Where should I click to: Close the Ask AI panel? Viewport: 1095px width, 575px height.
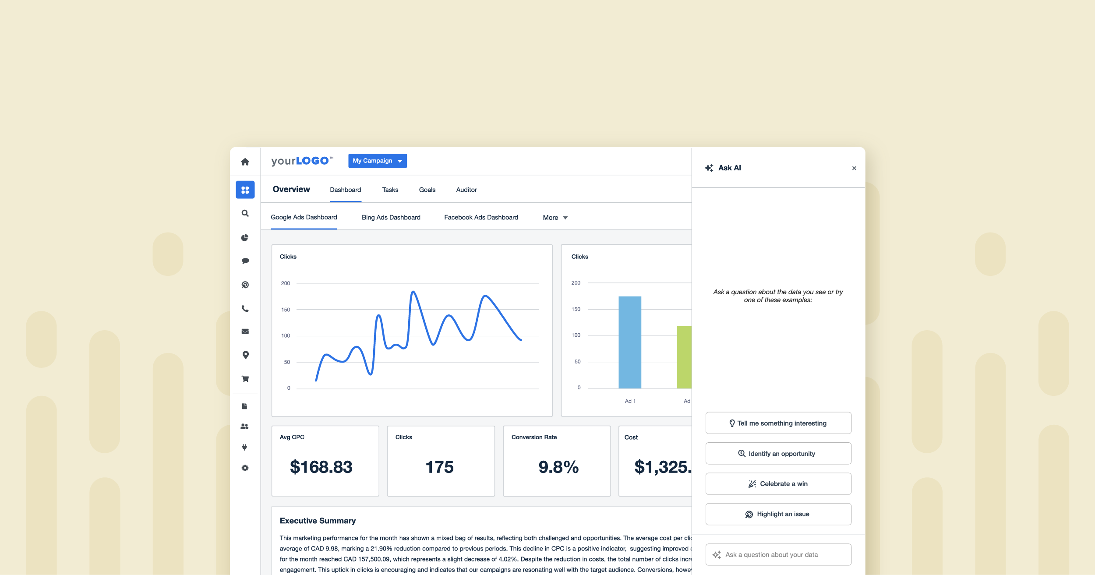(854, 168)
